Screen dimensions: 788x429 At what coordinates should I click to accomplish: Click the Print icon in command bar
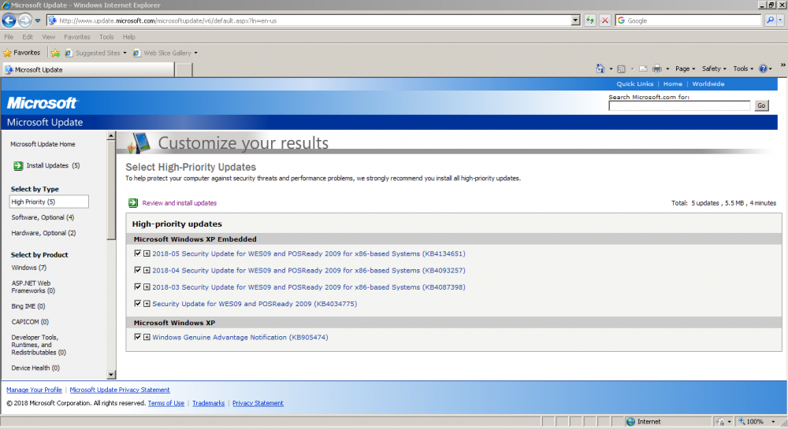pos(657,68)
